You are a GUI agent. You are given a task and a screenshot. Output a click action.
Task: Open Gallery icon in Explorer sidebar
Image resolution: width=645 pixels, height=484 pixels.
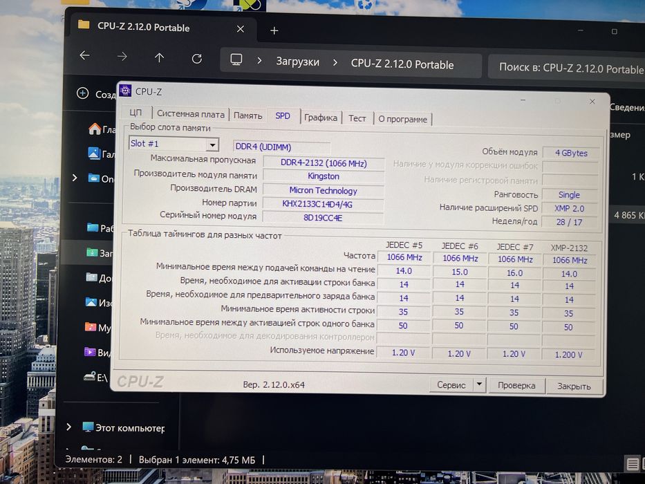point(94,153)
